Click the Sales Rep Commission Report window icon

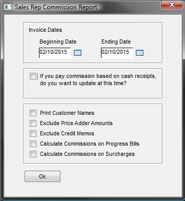(8, 7)
